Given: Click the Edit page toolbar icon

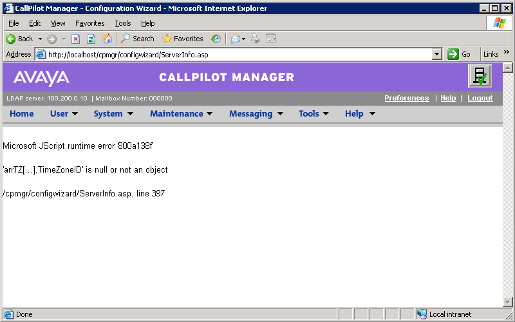Looking at the screenshot, I should [x=271, y=39].
